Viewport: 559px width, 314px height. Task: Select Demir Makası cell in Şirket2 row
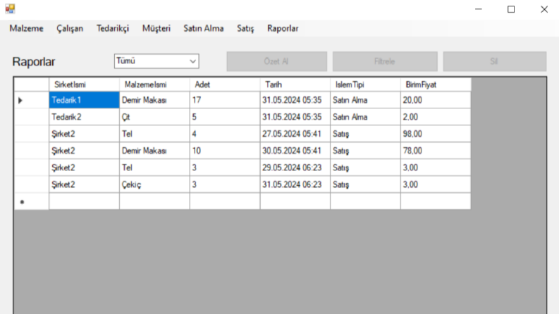pyautogui.click(x=154, y=151)
